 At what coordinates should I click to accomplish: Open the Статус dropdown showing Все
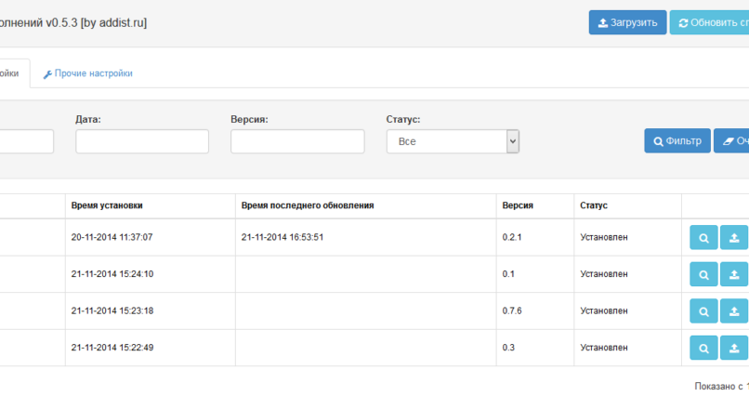(x=453, y=141)
